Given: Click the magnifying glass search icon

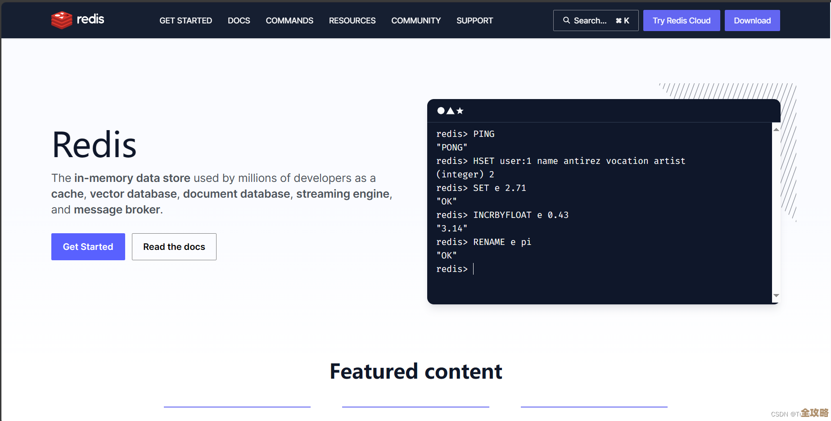Looking at the screenshot, I should click(566, 20).
